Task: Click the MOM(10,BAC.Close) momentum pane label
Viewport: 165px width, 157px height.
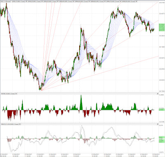Action: coord(7,94)
